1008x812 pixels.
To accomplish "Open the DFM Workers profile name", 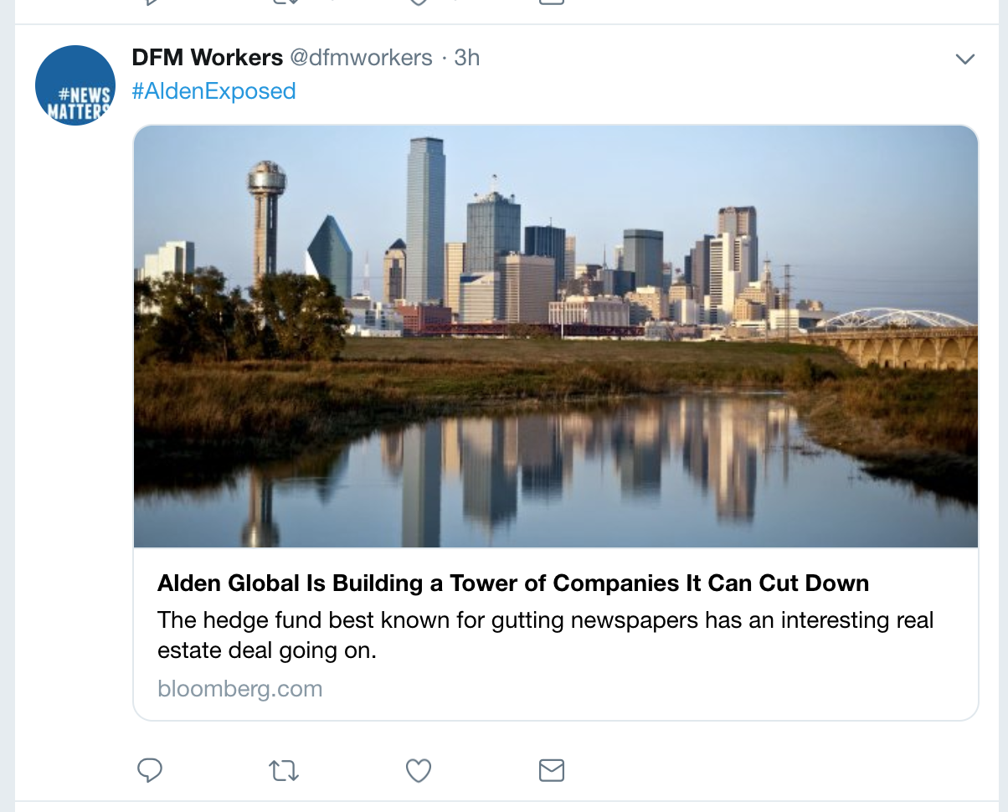I will (208, 58).
